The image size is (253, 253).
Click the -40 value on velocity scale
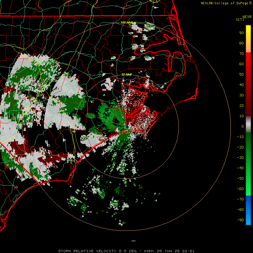(x=240, y=168)
